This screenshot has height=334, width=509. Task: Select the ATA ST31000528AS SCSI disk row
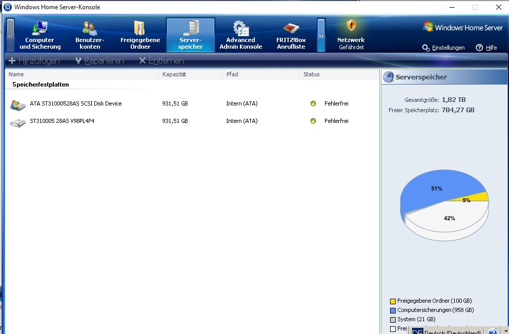pos(75,103)
